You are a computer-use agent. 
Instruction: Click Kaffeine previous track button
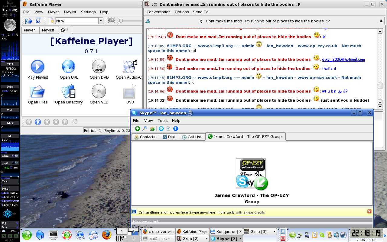coord(29,122)
